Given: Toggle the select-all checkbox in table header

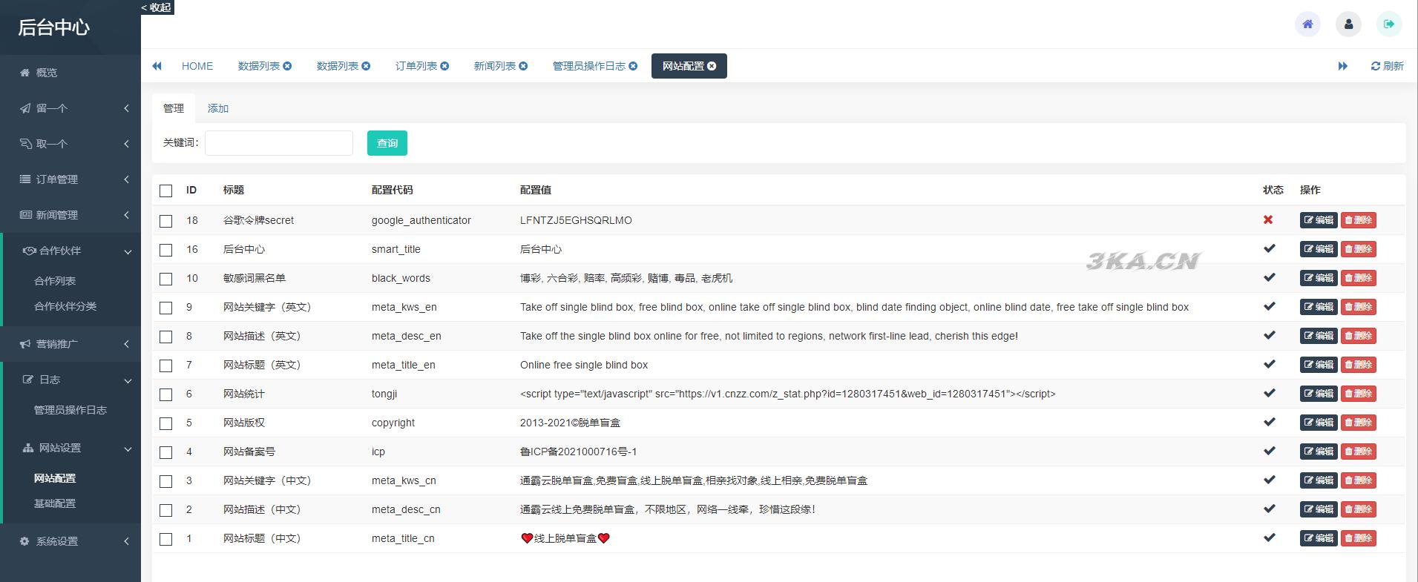Looking at the screenshot, I should [x=166, y=191].
